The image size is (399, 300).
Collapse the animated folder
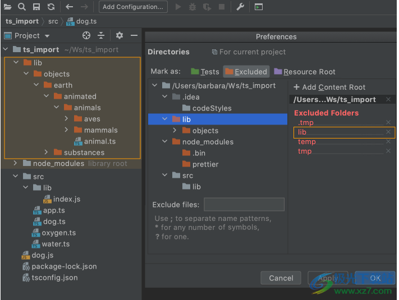point(47,95)
